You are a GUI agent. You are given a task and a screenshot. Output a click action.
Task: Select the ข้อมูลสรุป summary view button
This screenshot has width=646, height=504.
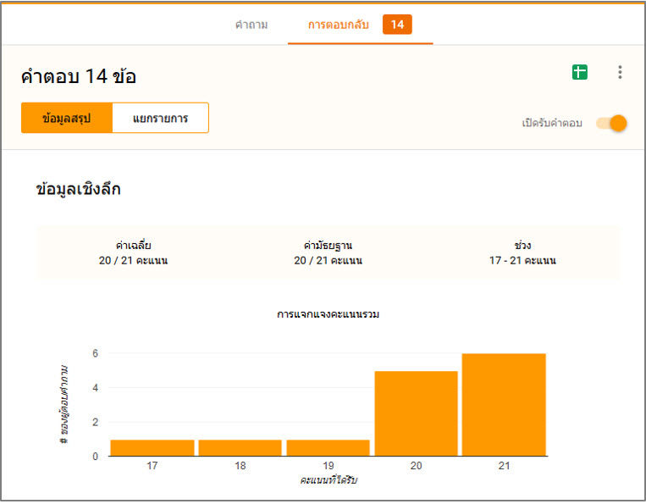tap(67, 119)
